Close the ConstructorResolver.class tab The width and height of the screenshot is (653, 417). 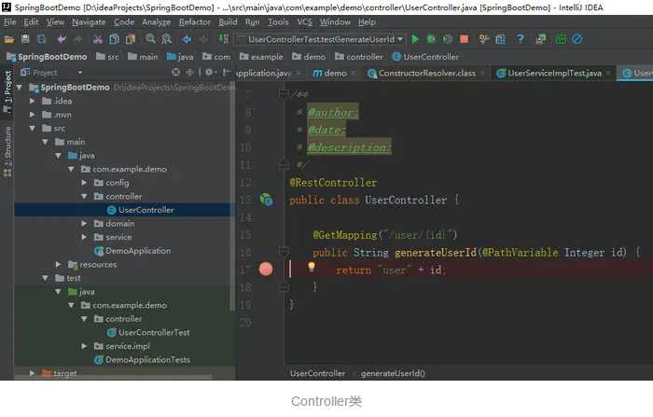(x=482, y=74)
